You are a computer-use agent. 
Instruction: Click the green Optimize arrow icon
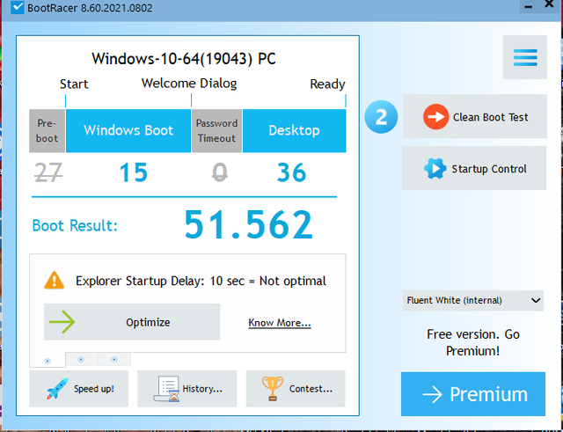click(x=62, y=322)
